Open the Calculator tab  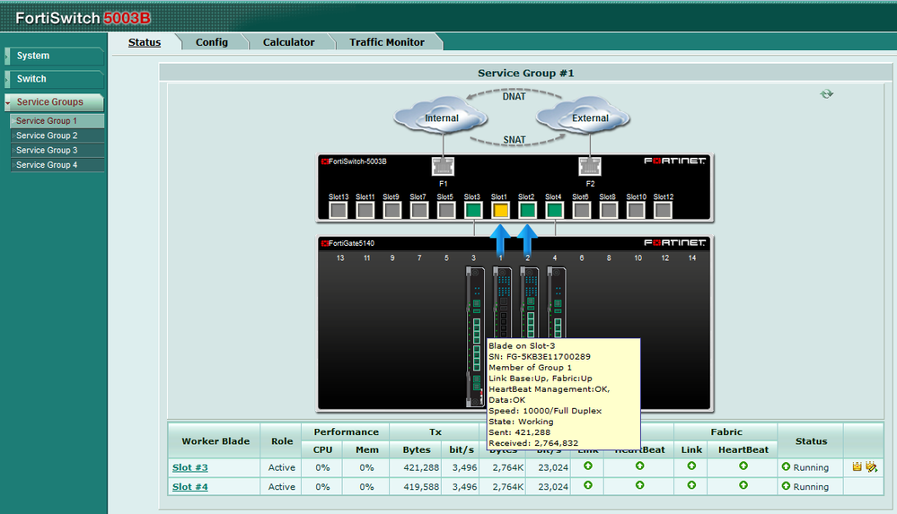click(288, 42)
